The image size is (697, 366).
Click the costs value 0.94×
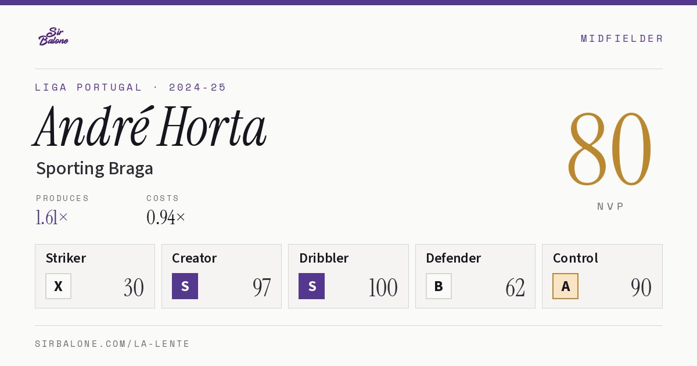(x=166, y=218)
